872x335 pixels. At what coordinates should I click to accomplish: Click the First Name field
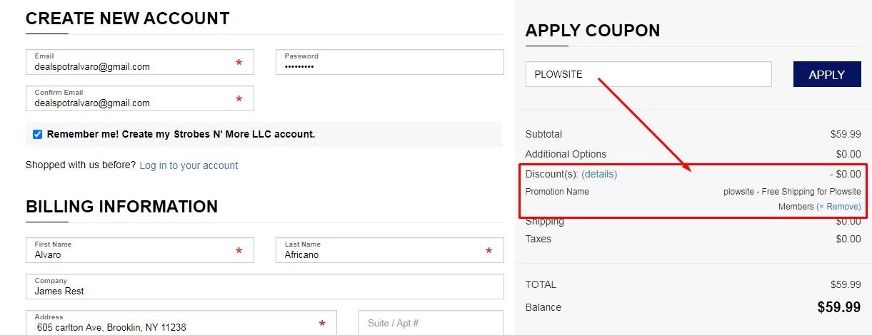pyautogui.click(x=132, y=251)
